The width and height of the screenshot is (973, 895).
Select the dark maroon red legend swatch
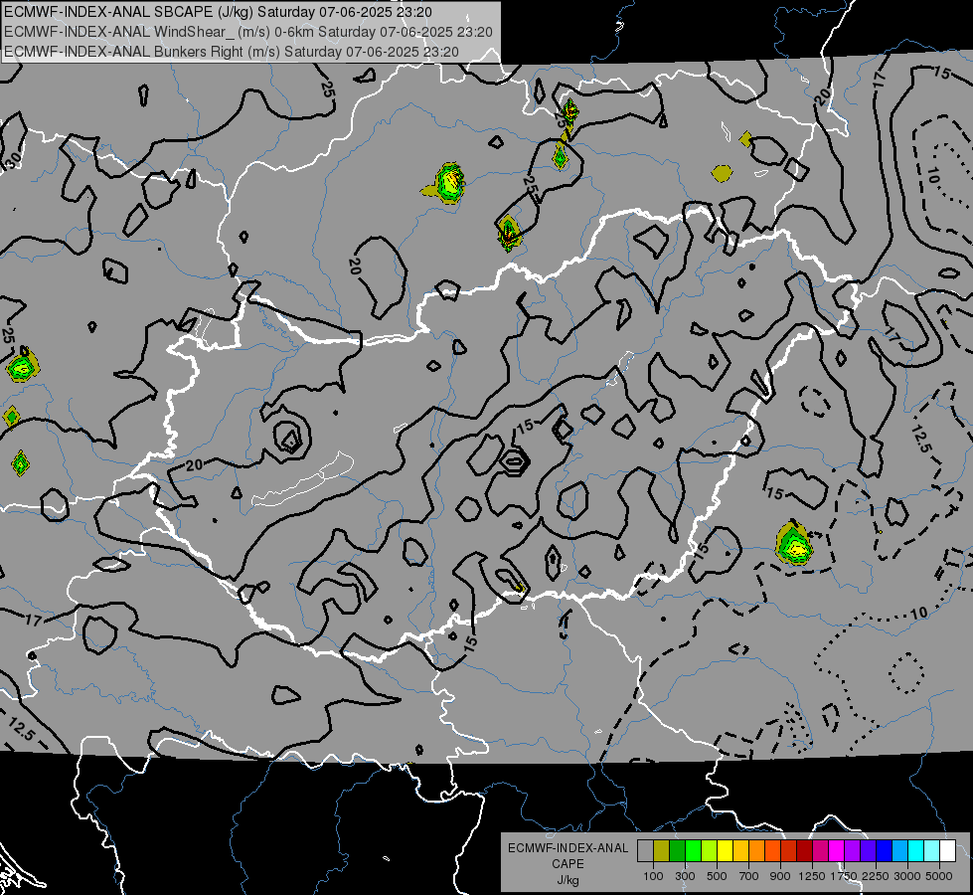(x=805, y=850)
